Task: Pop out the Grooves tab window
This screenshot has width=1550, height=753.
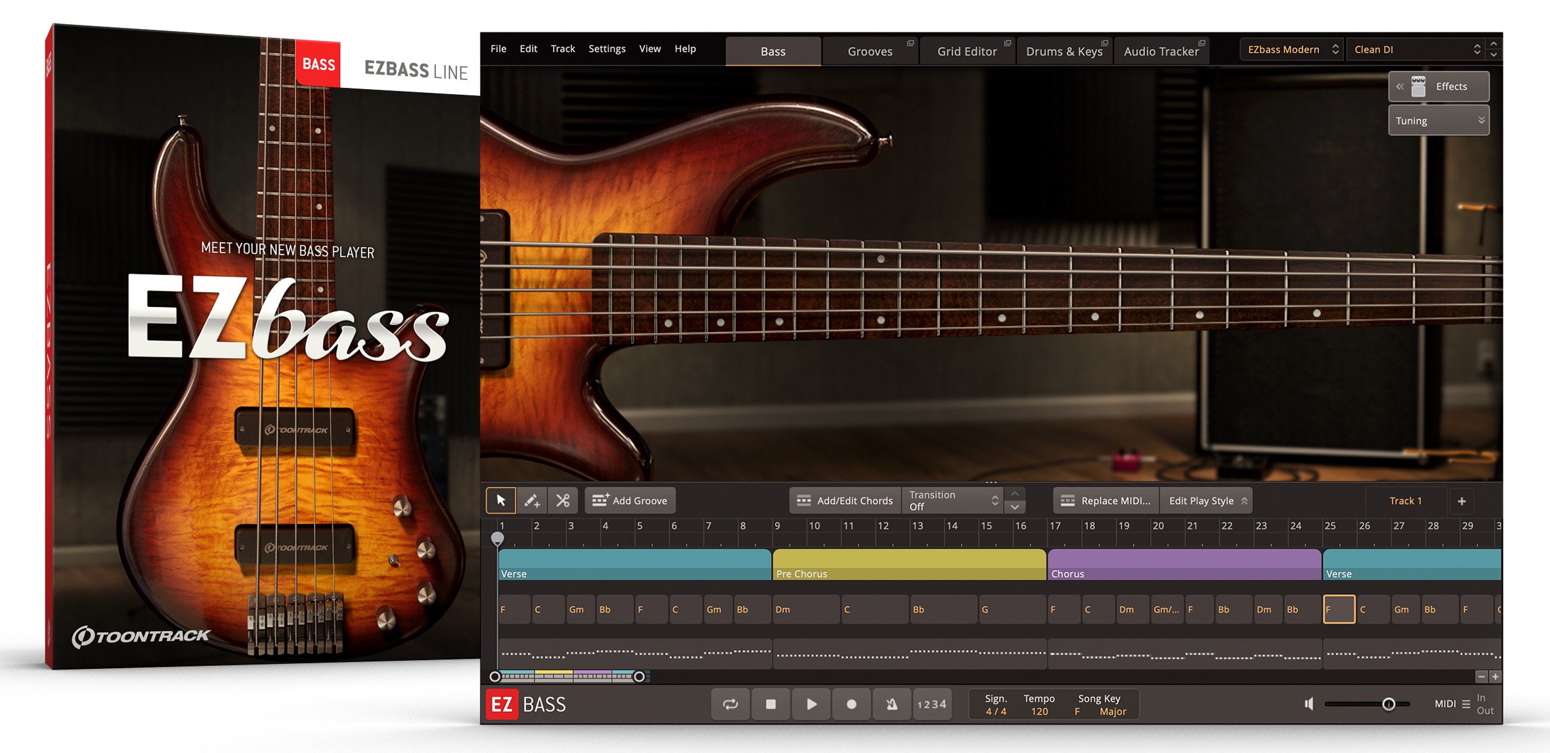Action: point(910,43)
